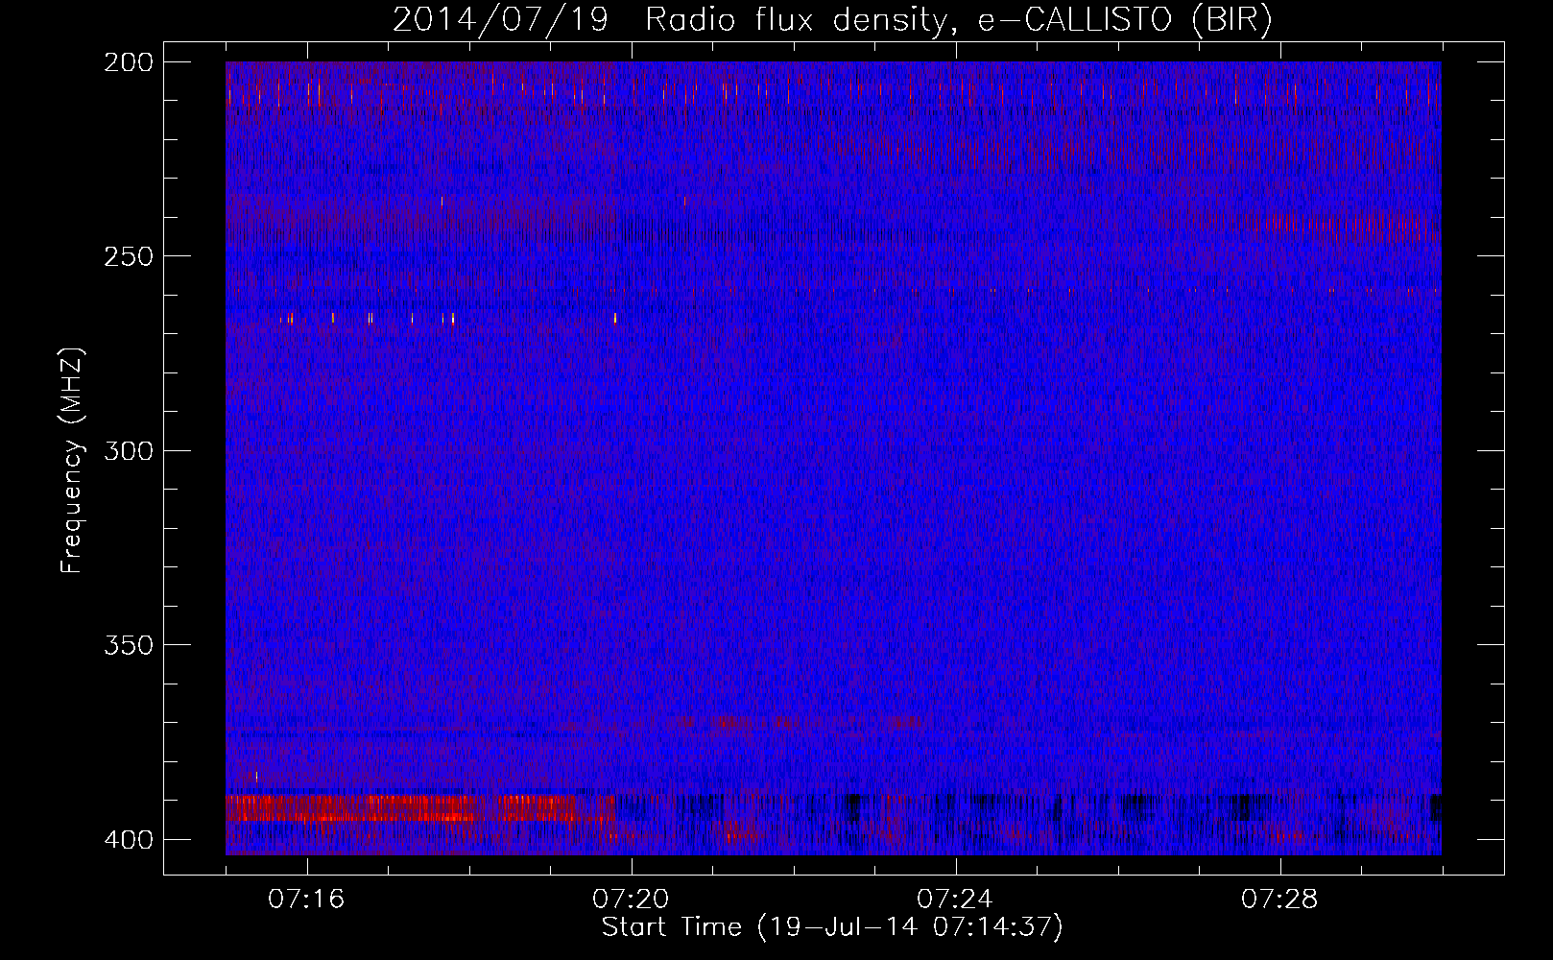
Task: Click the 400 frequency tick label
Action: coord(128,839)
